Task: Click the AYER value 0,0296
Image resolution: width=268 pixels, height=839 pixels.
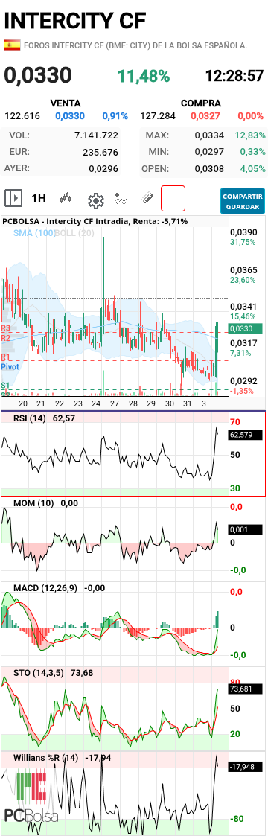Action: pyautogui.click(x=103, y=169)
